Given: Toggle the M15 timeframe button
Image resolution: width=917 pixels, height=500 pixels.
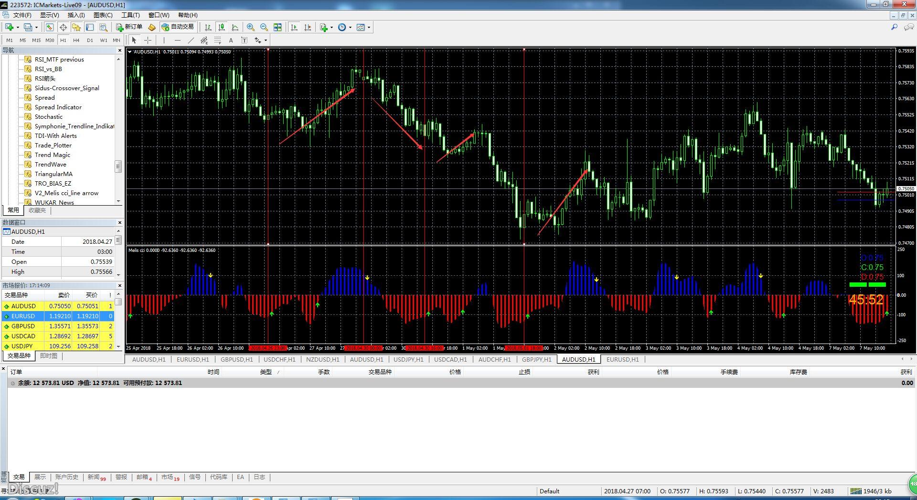Looking at the screenshot, I should pos(36,41).
